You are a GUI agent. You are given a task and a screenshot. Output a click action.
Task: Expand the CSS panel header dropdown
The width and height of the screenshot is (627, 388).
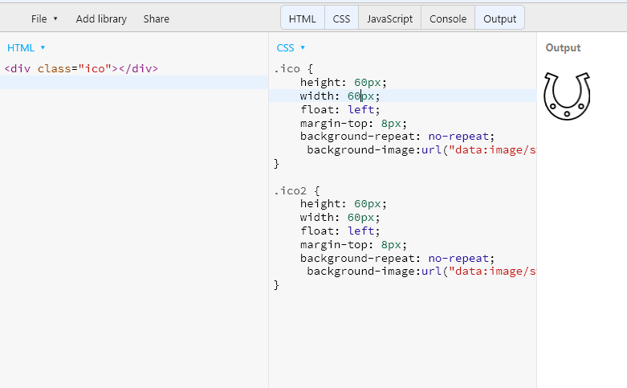(x=291, y=48)
